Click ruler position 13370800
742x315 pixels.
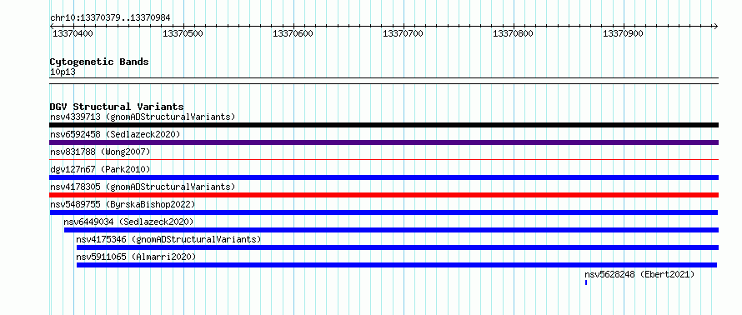pyautogui.click(x=513, y=33)
